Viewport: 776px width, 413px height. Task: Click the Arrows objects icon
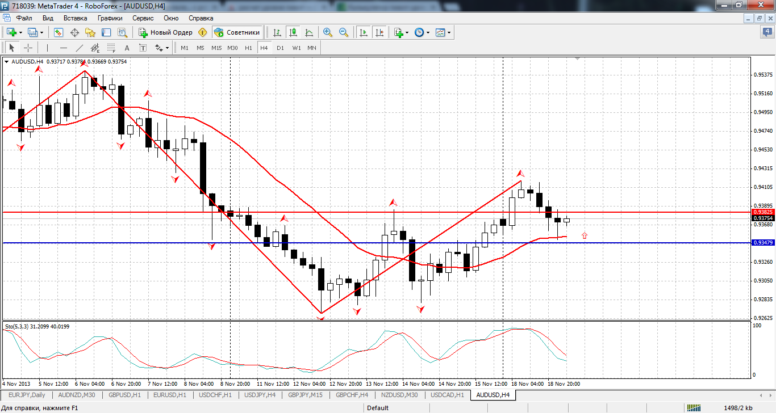[158, 48]
